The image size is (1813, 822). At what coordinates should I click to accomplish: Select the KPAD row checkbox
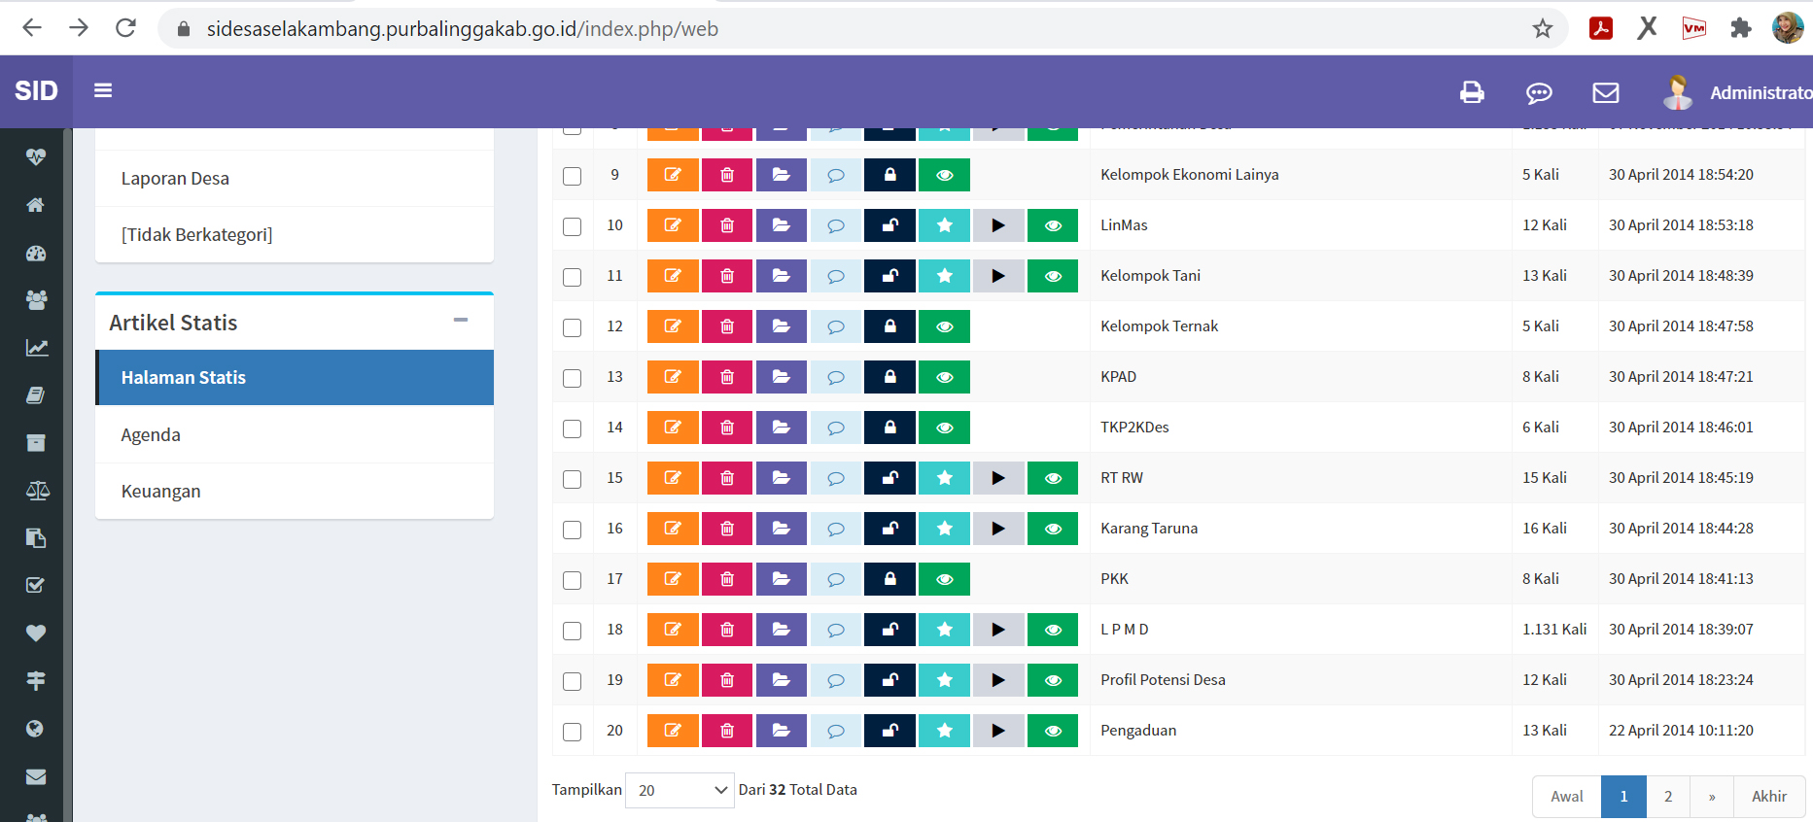(573, 378)
